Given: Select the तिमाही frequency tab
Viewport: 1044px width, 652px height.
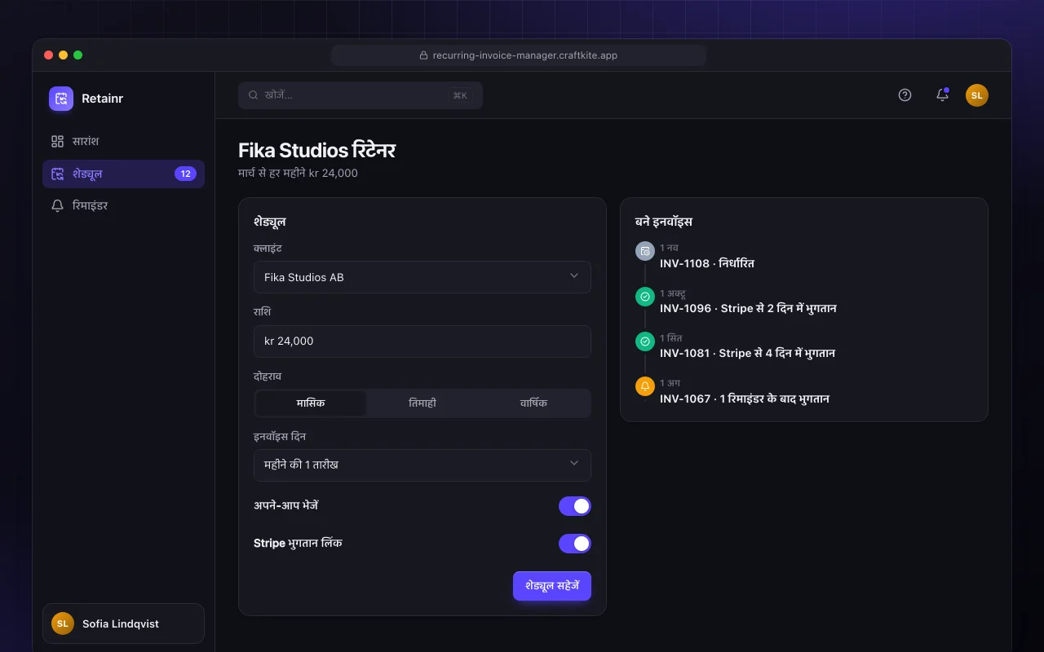Looking at the screenshot, I should tap(422, 403).
